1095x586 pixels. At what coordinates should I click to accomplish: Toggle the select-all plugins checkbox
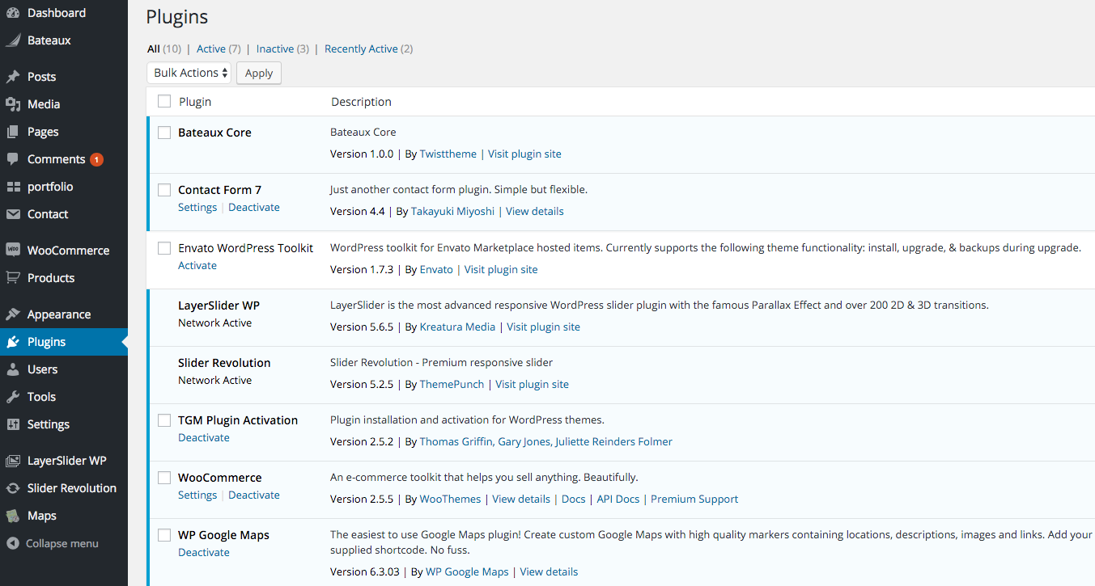pos(164,101)
